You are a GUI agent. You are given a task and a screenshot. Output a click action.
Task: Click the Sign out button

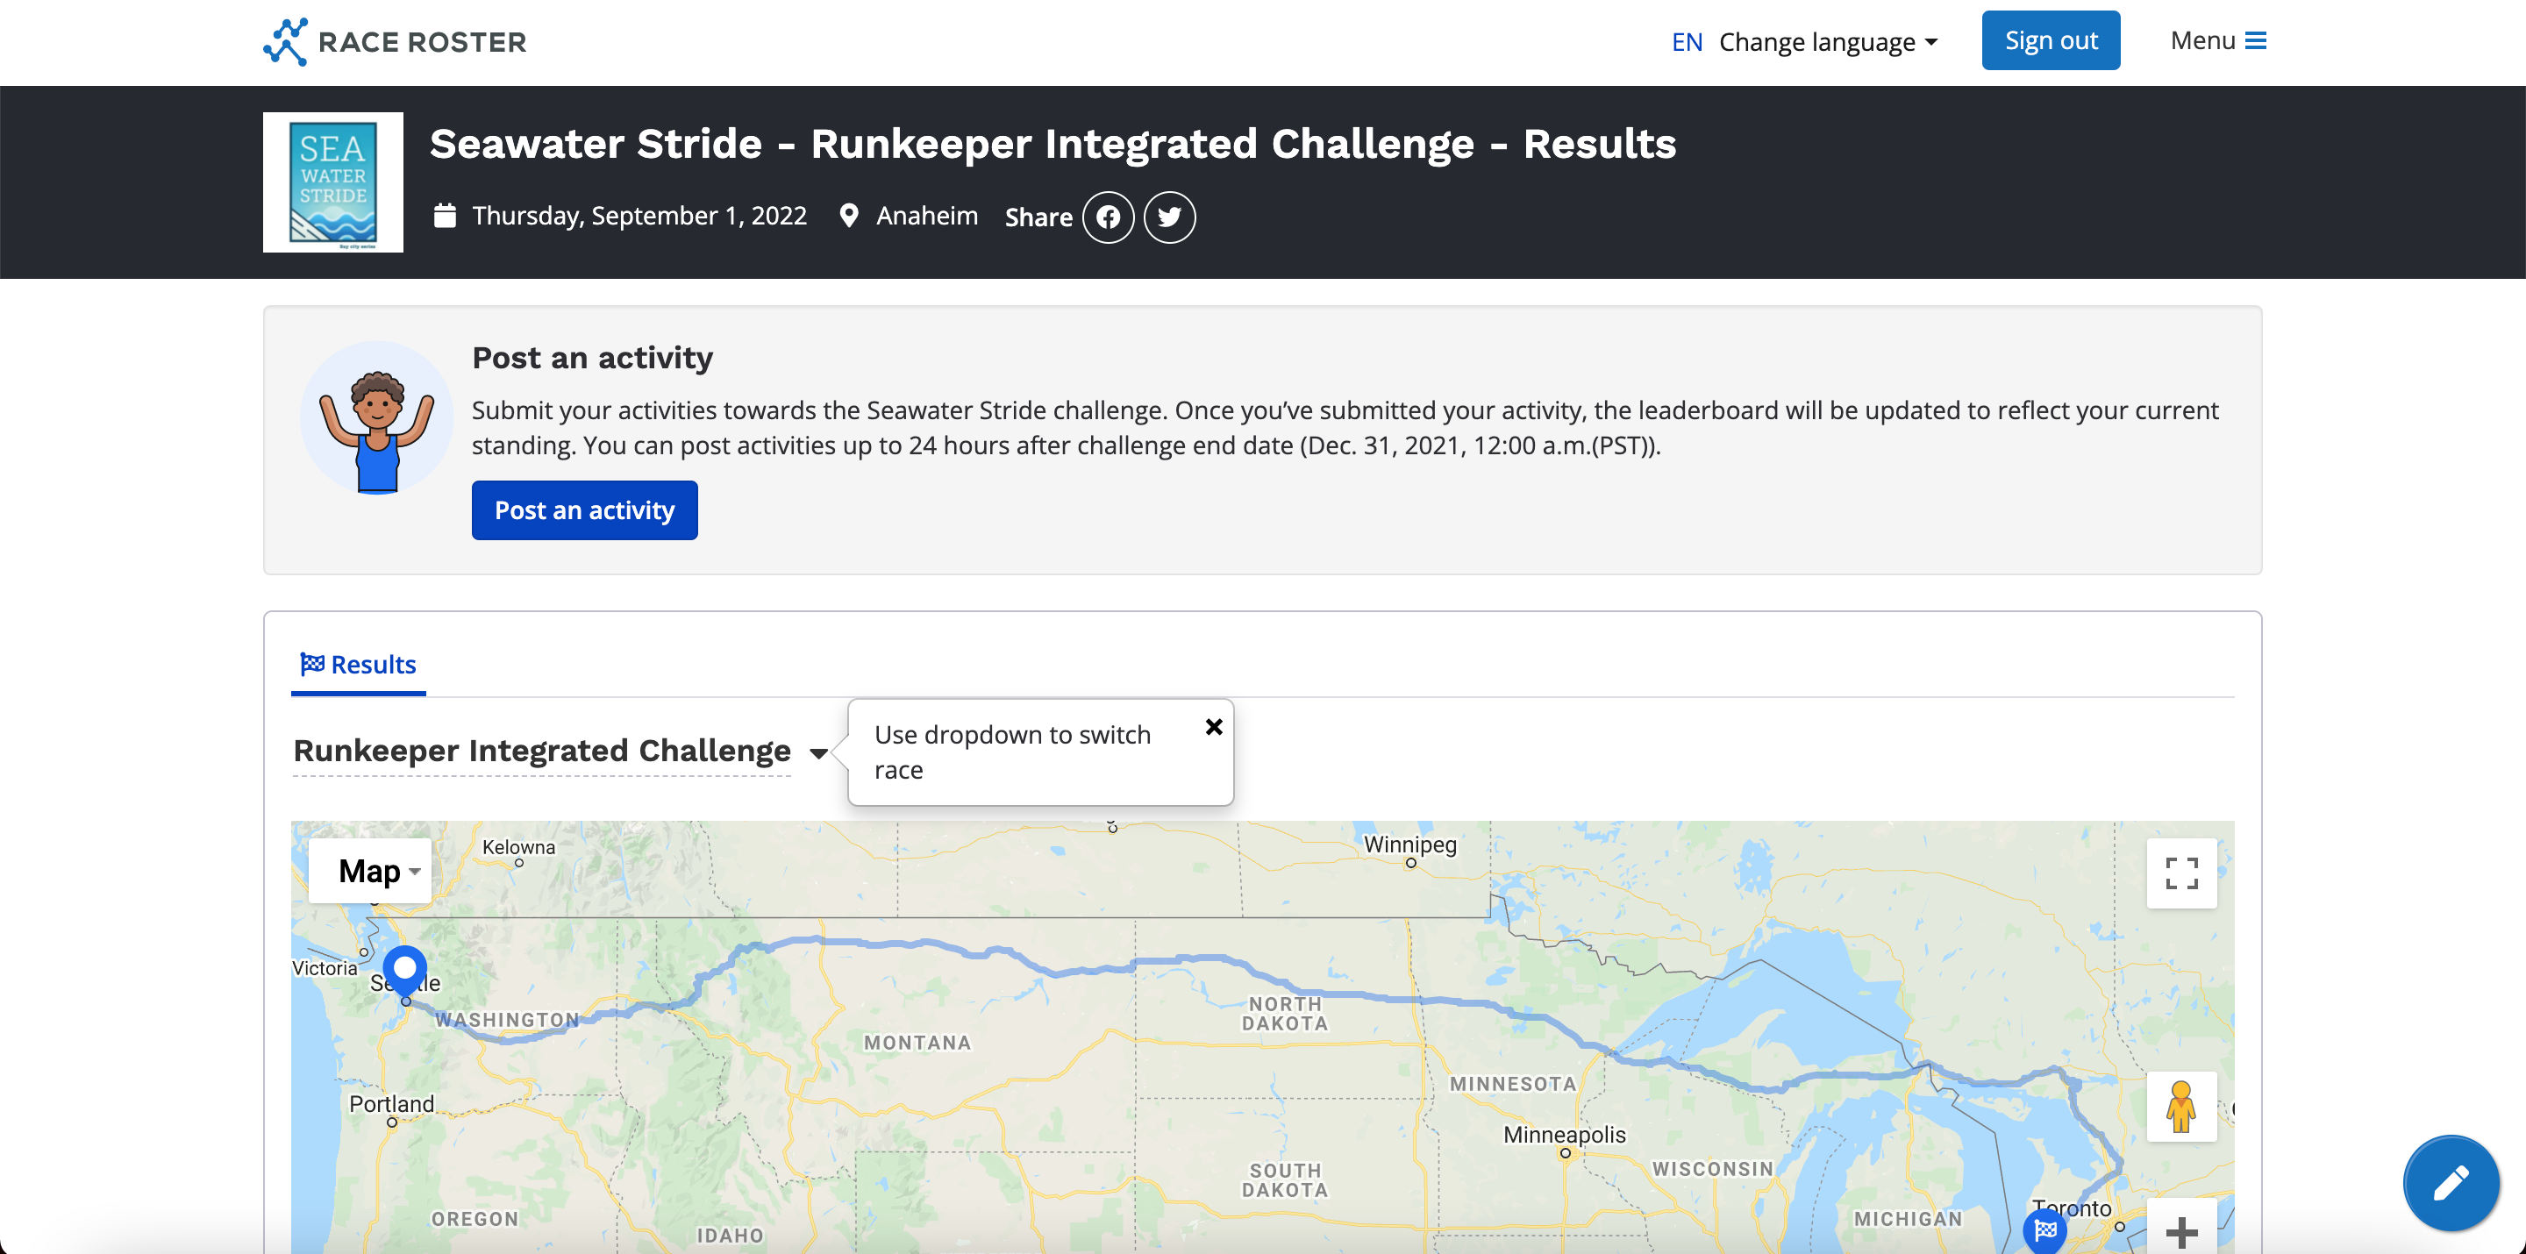(x=2049, y=39)
